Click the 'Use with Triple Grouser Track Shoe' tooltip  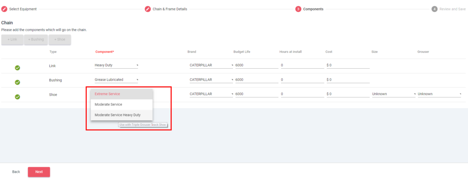coord(143,125)
